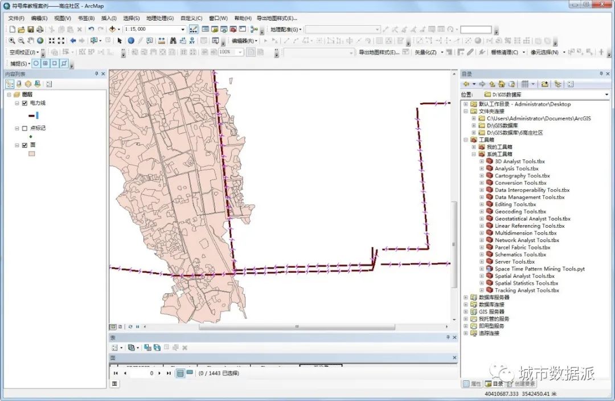Open the 地理处理(G) menu
This screenshot has height=401, width=615.
pos(159,18)
